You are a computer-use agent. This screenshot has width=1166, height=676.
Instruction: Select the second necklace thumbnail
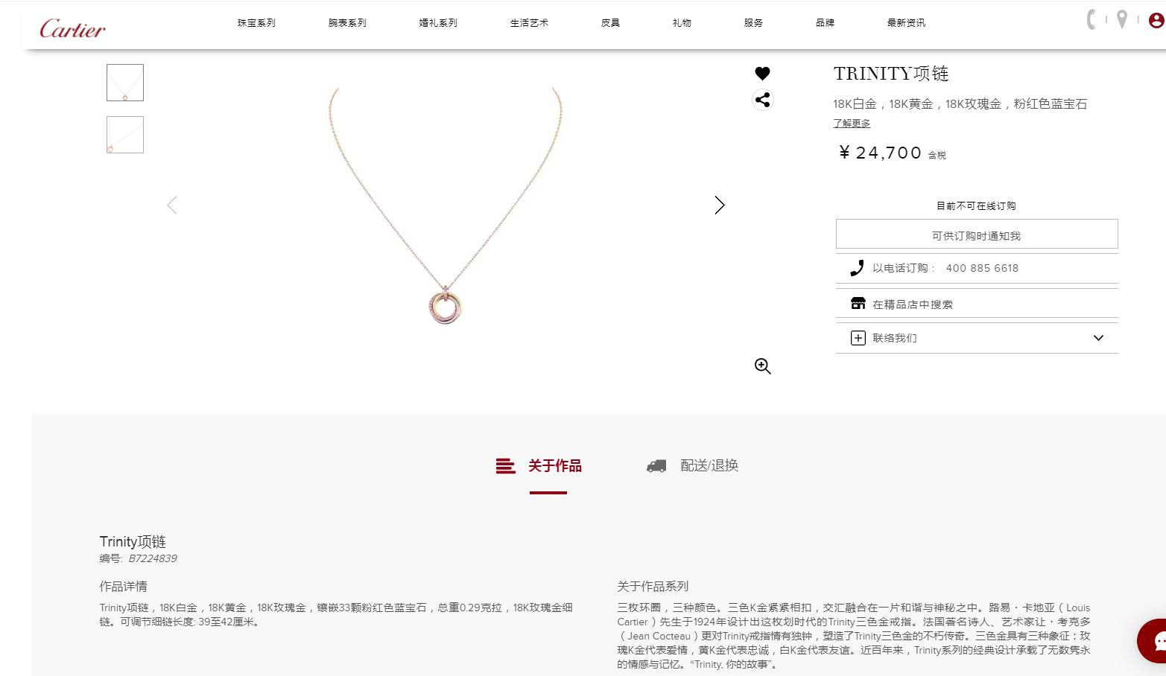(125, 135)
